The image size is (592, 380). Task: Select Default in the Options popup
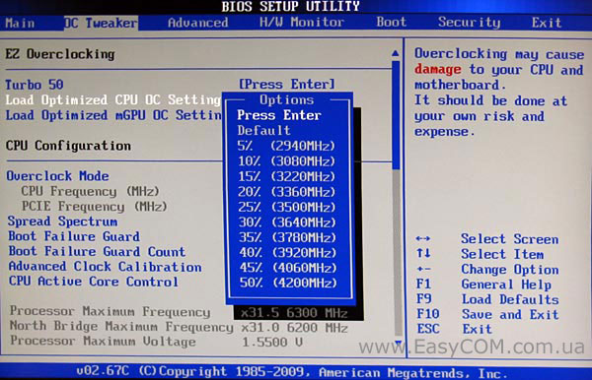[x=263, y=130]
